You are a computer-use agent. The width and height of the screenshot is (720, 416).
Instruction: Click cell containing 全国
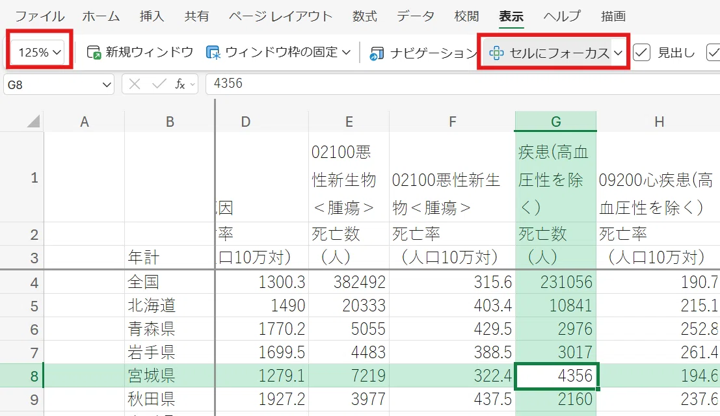point(170,282)
